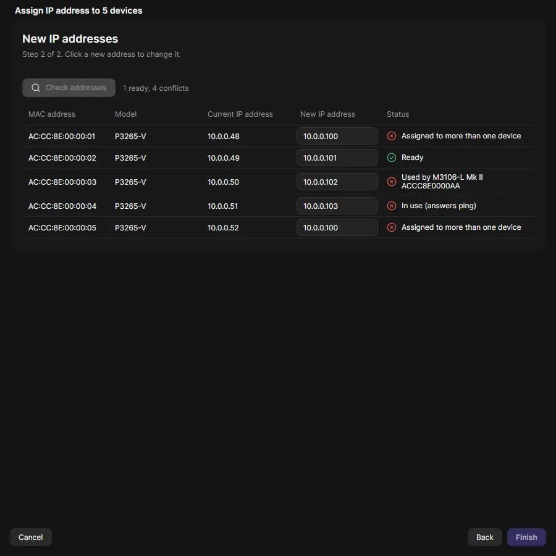Edit the 10.0.0.102 new IP field
The image size is (556, 556).
tap(337, 182)
